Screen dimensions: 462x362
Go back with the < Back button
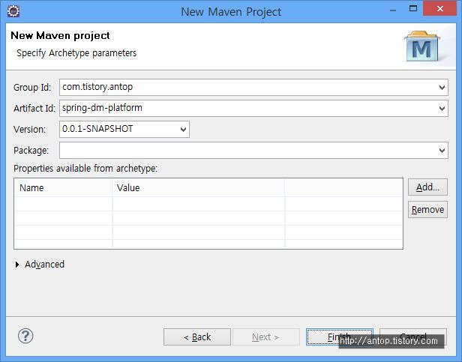[x=197, y=337]
